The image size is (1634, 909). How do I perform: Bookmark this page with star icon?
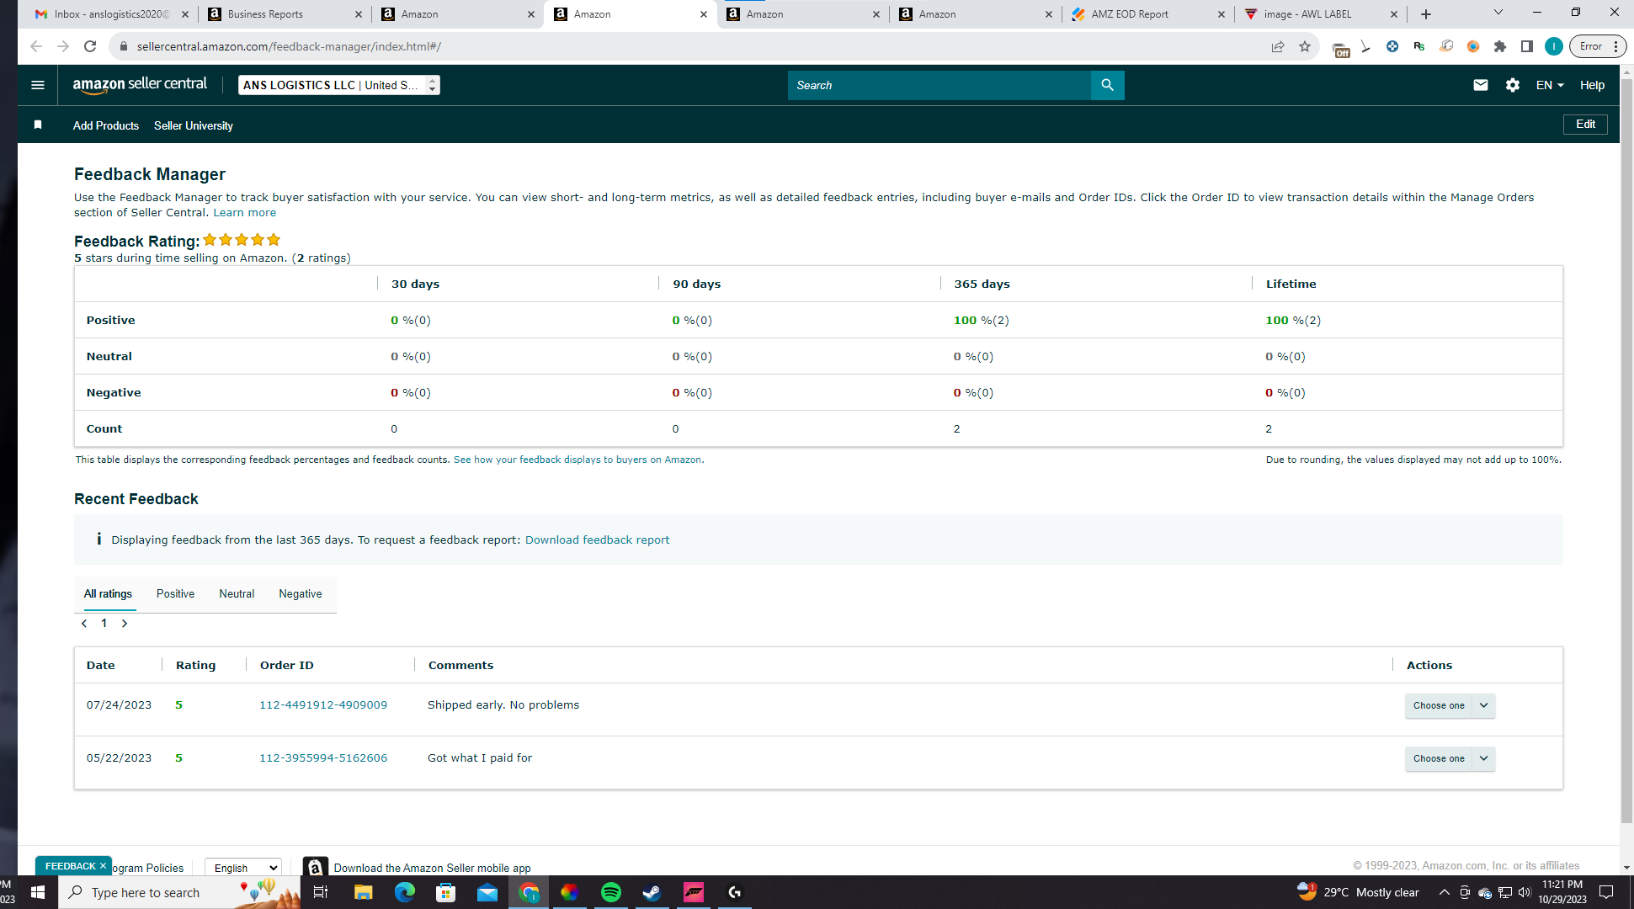(x=1305, y=46)
